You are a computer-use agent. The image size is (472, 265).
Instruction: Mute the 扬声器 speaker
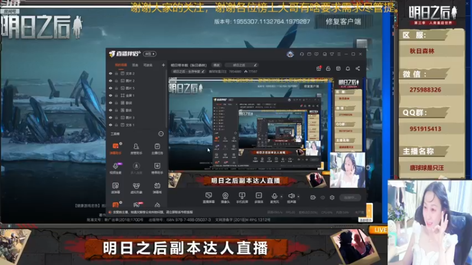291,198
